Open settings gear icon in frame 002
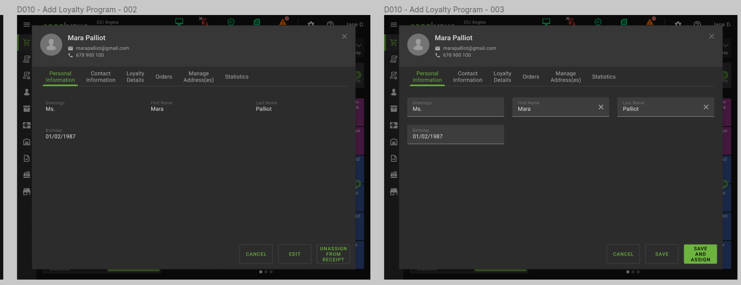This screenshot has height=285, width=741. coord(311,24)
